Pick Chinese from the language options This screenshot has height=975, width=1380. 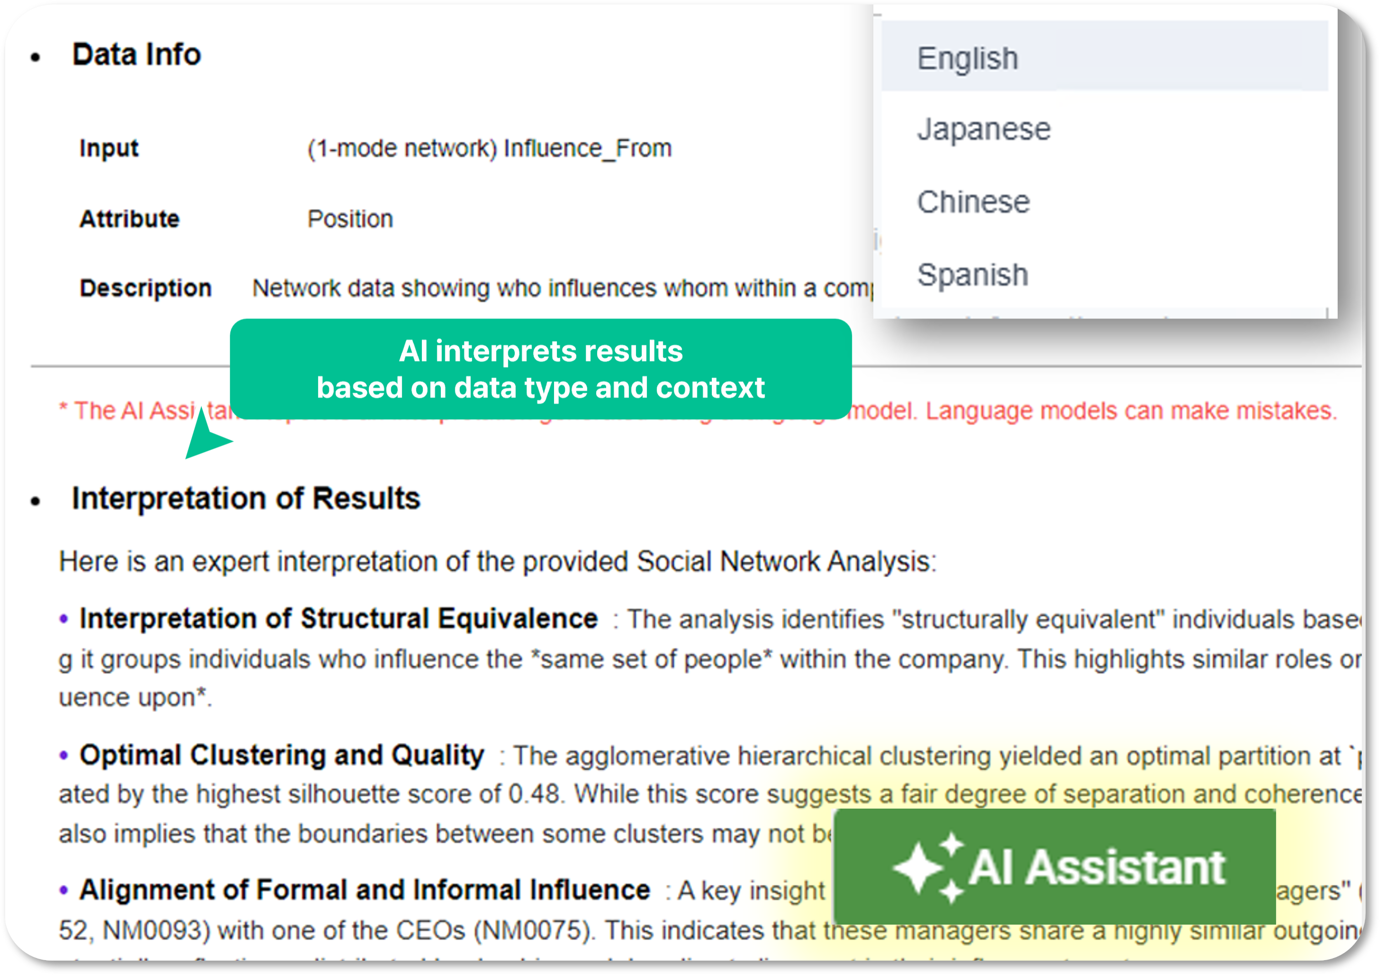click(1104, 201)
